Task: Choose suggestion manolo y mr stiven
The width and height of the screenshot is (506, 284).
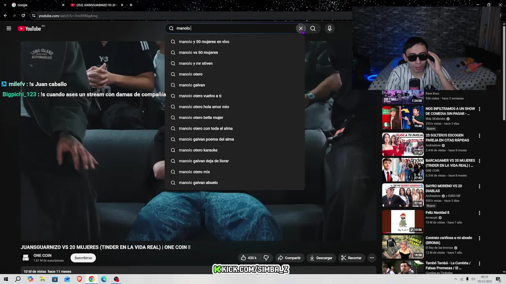Action: pos(235,63)
